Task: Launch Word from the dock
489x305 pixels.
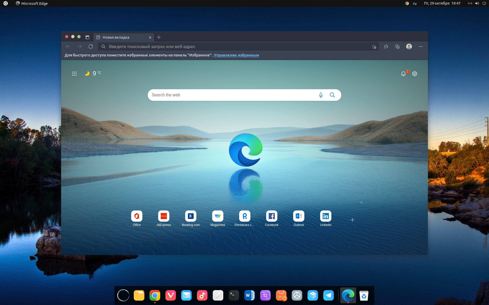Action: [250, 295]
